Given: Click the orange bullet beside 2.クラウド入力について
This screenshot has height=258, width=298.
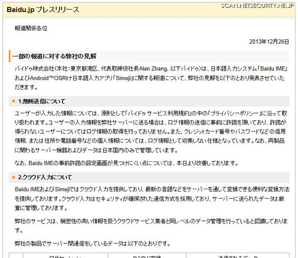Looking at the screenshot, I should click(14, 178).
